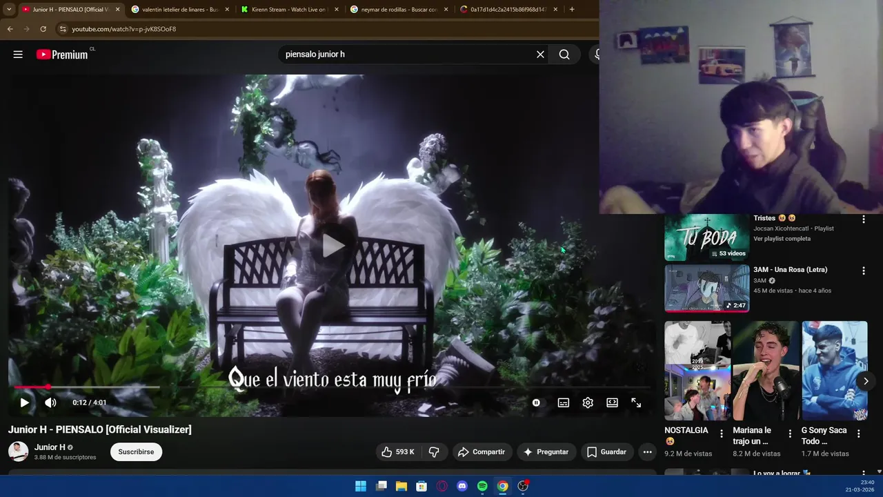Switch to theater mode
883x497 pixels.
(612, 402)
